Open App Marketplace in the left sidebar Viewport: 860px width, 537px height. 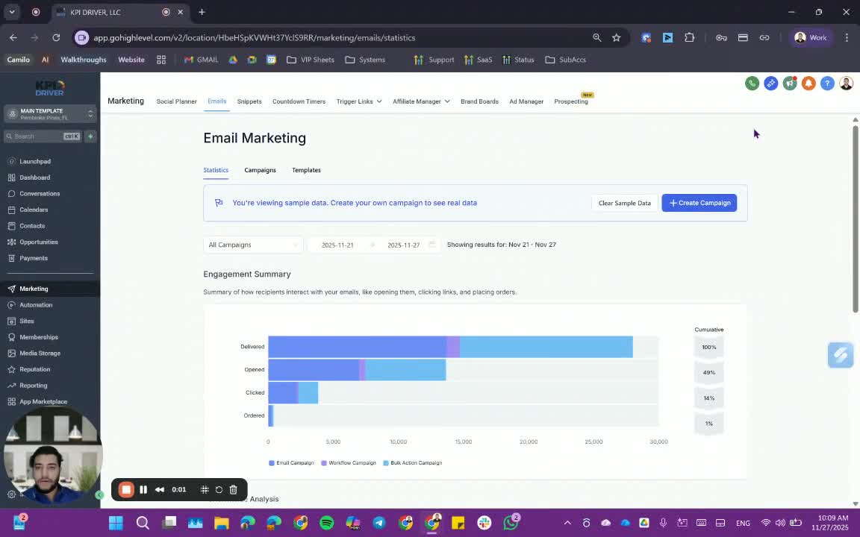point(43,402)
